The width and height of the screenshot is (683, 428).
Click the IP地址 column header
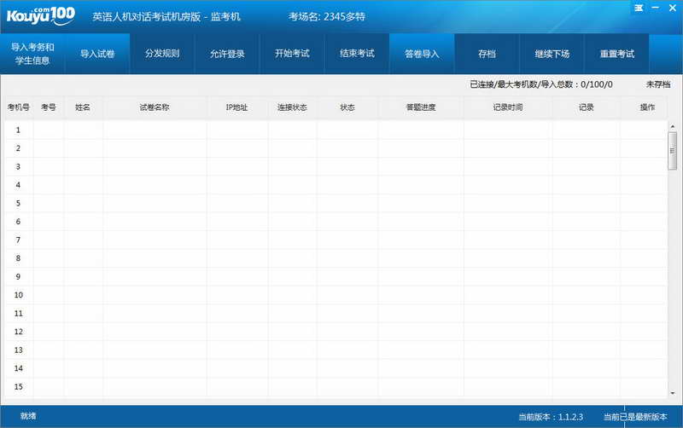click(x=236, y=107)
